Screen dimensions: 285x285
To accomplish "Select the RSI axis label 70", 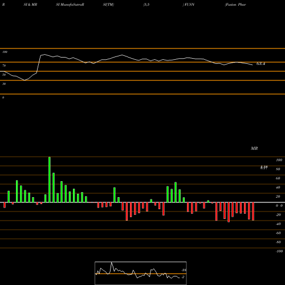I will (4, 66).
